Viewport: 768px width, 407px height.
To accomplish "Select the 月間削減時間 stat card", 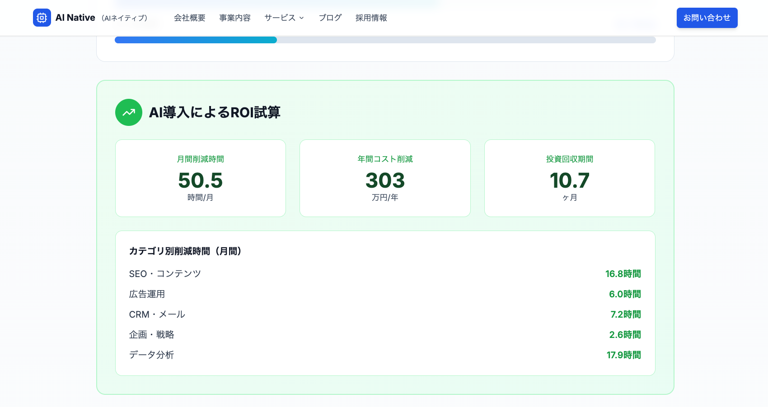I will click(200, 178).
